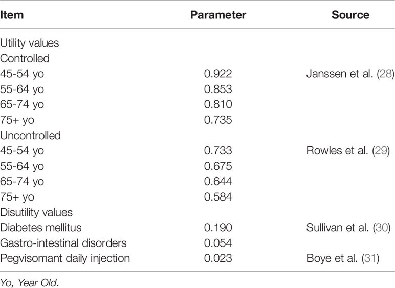Select the 0.735 parameter value
This screenshot has width=395, height=288.
coord(218,120)
